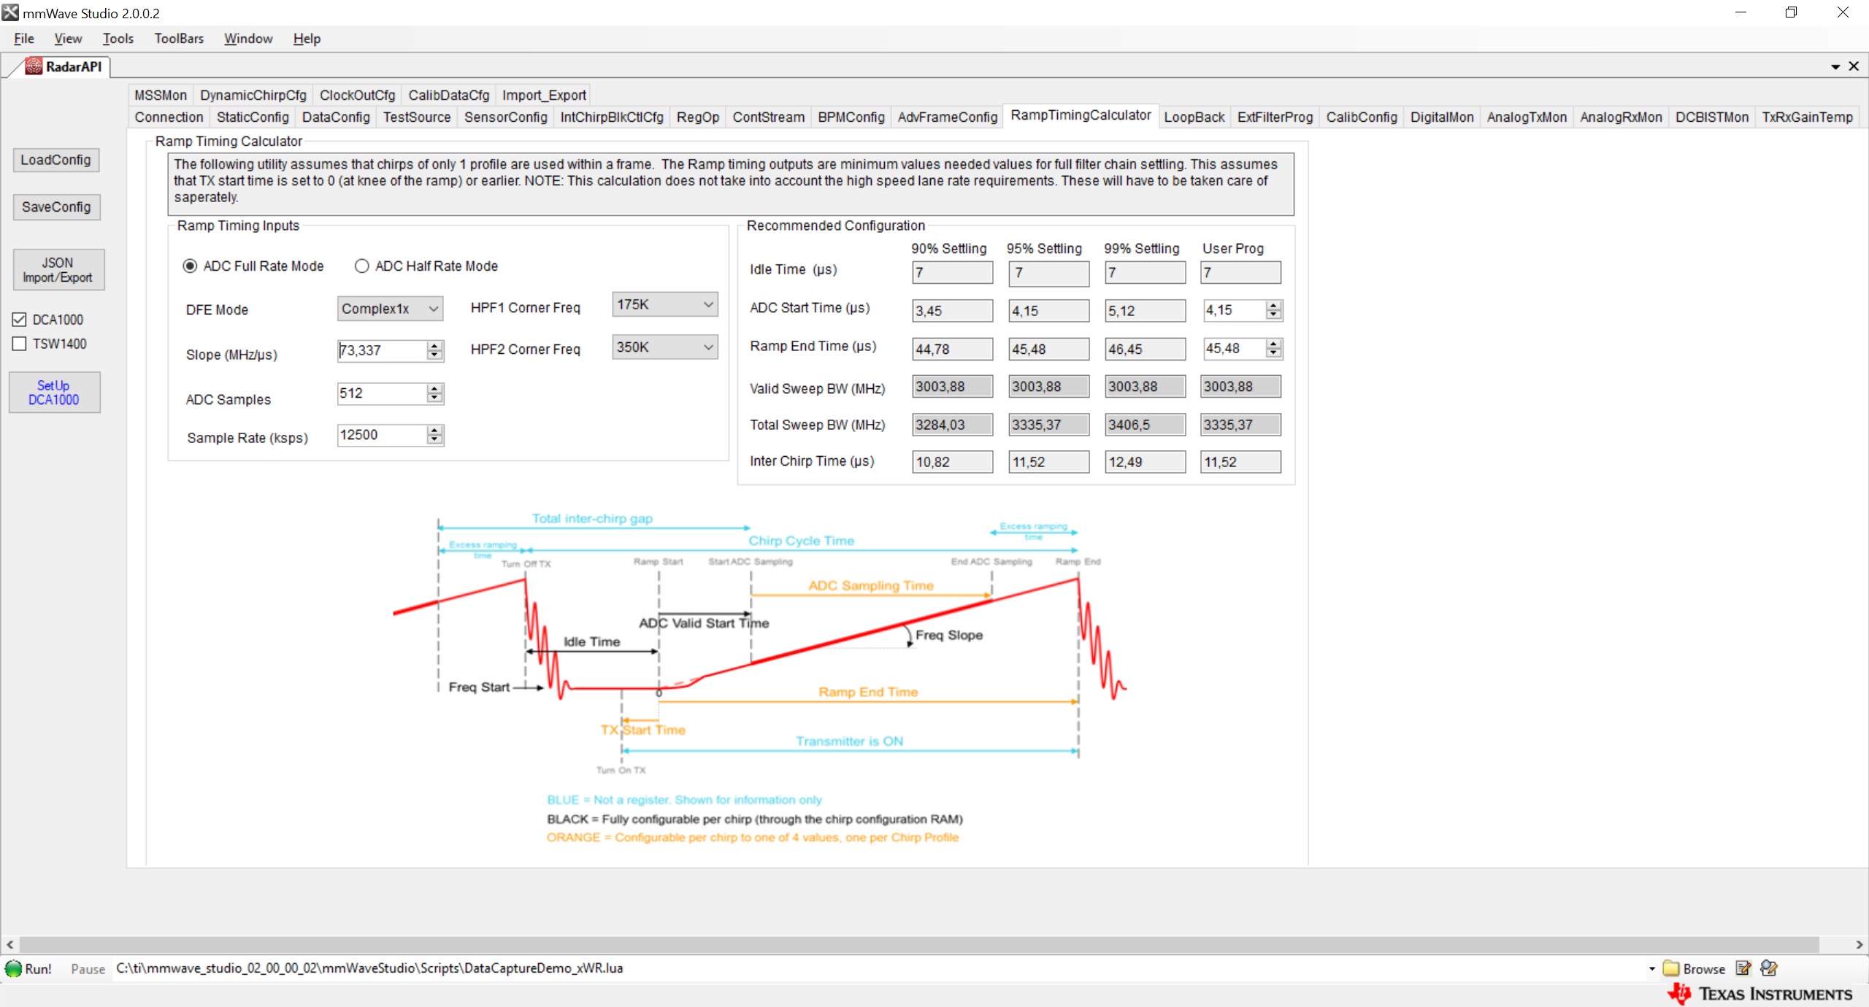Increase the Sample Rate value
This screenshot has height=1007, width=1869.
point(435,431)
